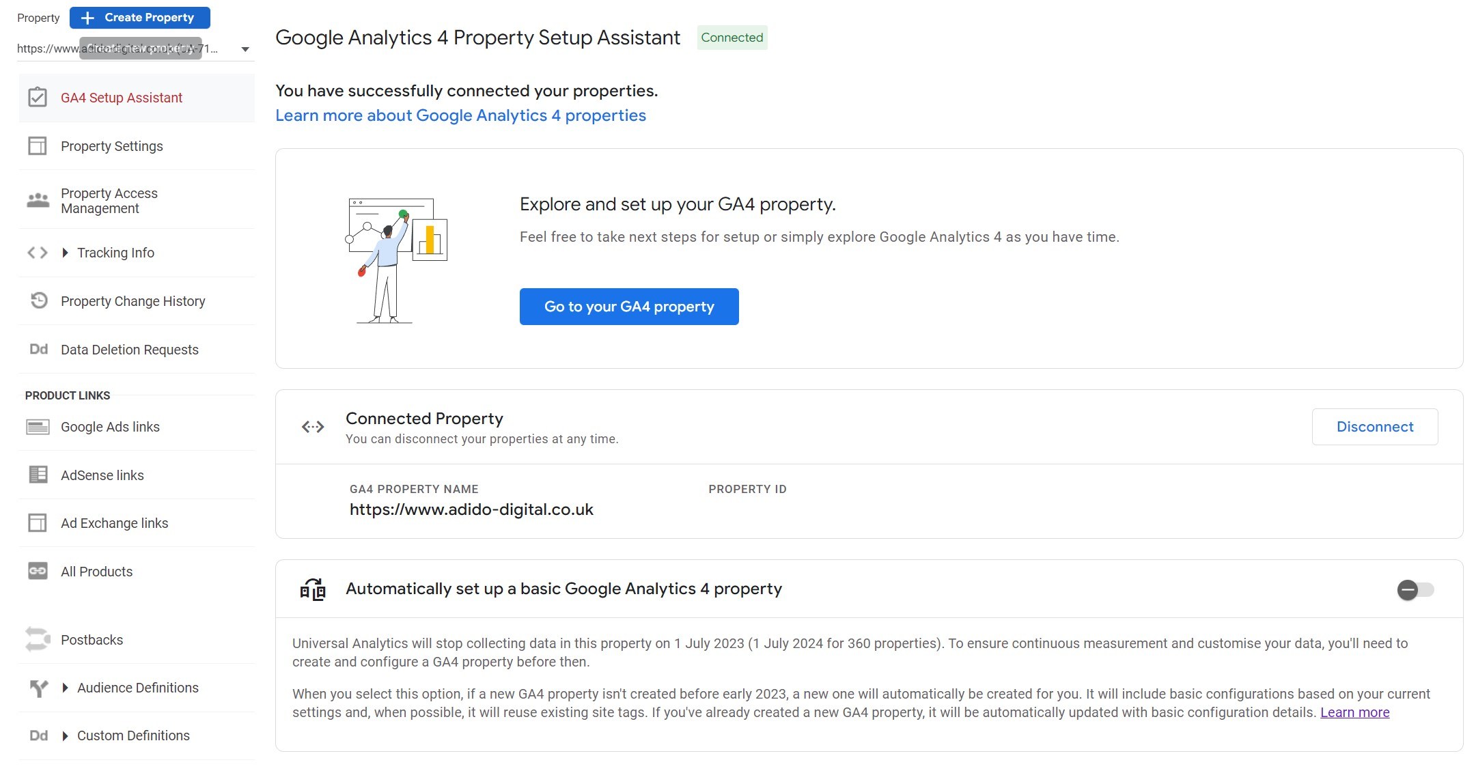Viewport: 1476px width, 771px height.
Task: Click the AdSense links icon
Action: click(38, 475)
